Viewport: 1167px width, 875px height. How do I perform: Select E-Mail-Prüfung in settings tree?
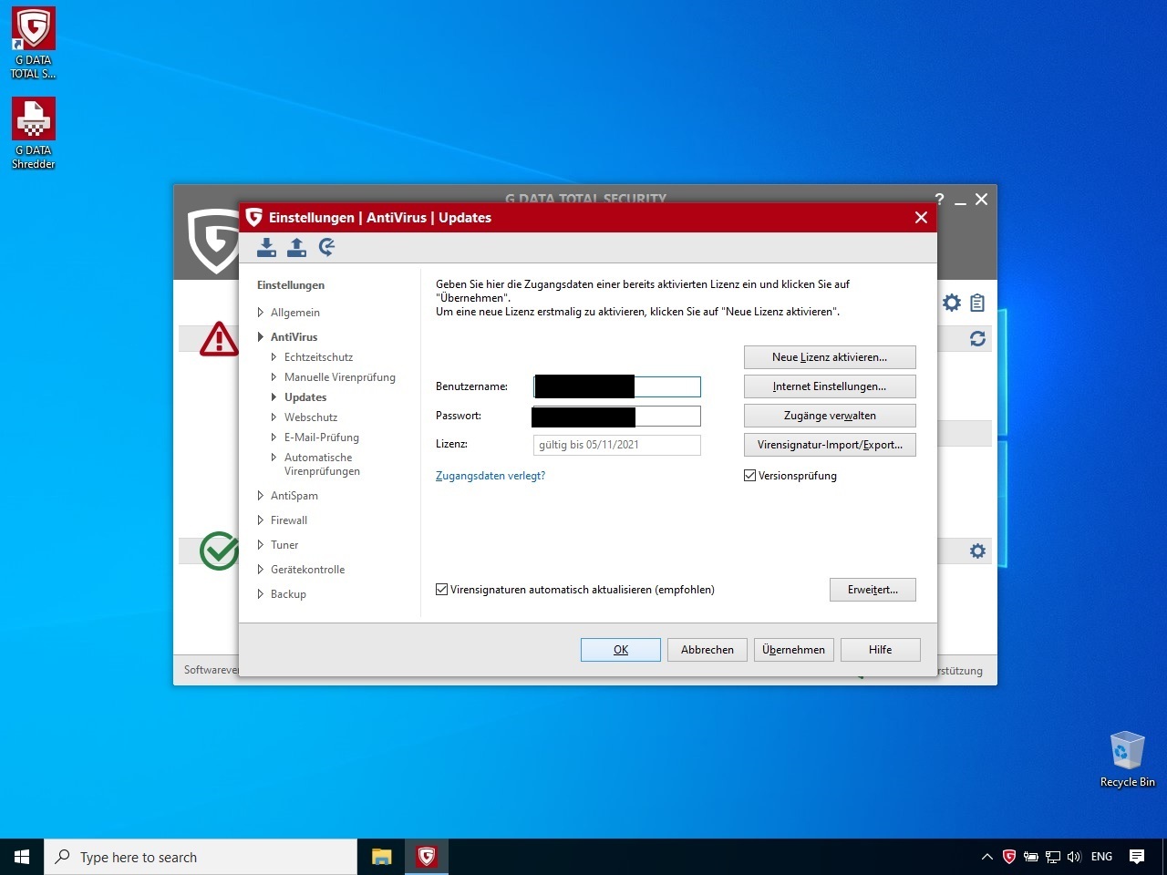click(x=322, y=437)
